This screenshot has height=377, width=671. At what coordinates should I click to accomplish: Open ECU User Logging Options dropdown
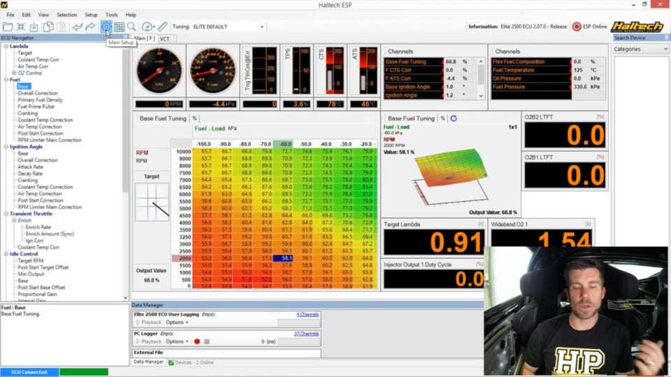pos(177,323)
